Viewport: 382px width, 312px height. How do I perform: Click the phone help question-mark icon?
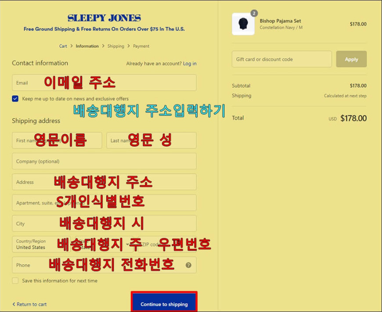click(188, 265)
